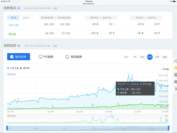Click marker D on the blue trend line
The height and width of the screenshot is (133, 177).
(129, 74)
